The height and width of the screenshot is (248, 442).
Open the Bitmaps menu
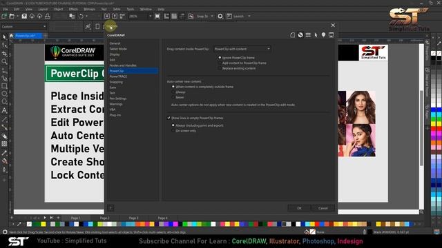coord(89,9)
